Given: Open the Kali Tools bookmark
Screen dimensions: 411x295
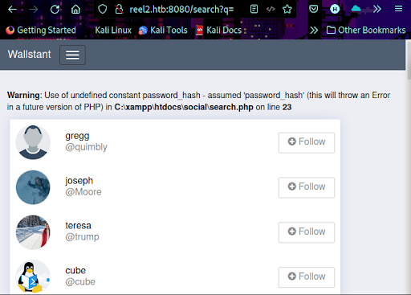Looking at the screenshot, I should click(x=163, y=31).
